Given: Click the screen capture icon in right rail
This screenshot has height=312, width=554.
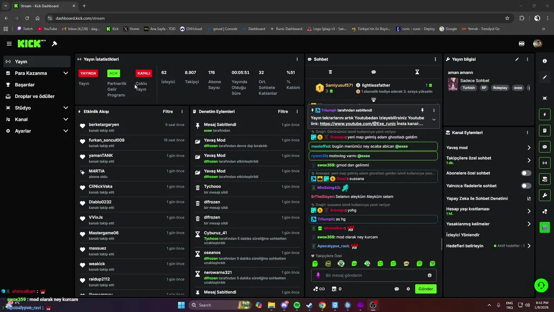Looking at the screenshot, I should tap(544, 98).
